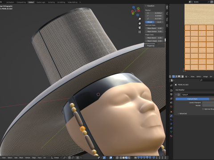
Task: Click the red X axis on navigation gizmo
Action: 139,11
